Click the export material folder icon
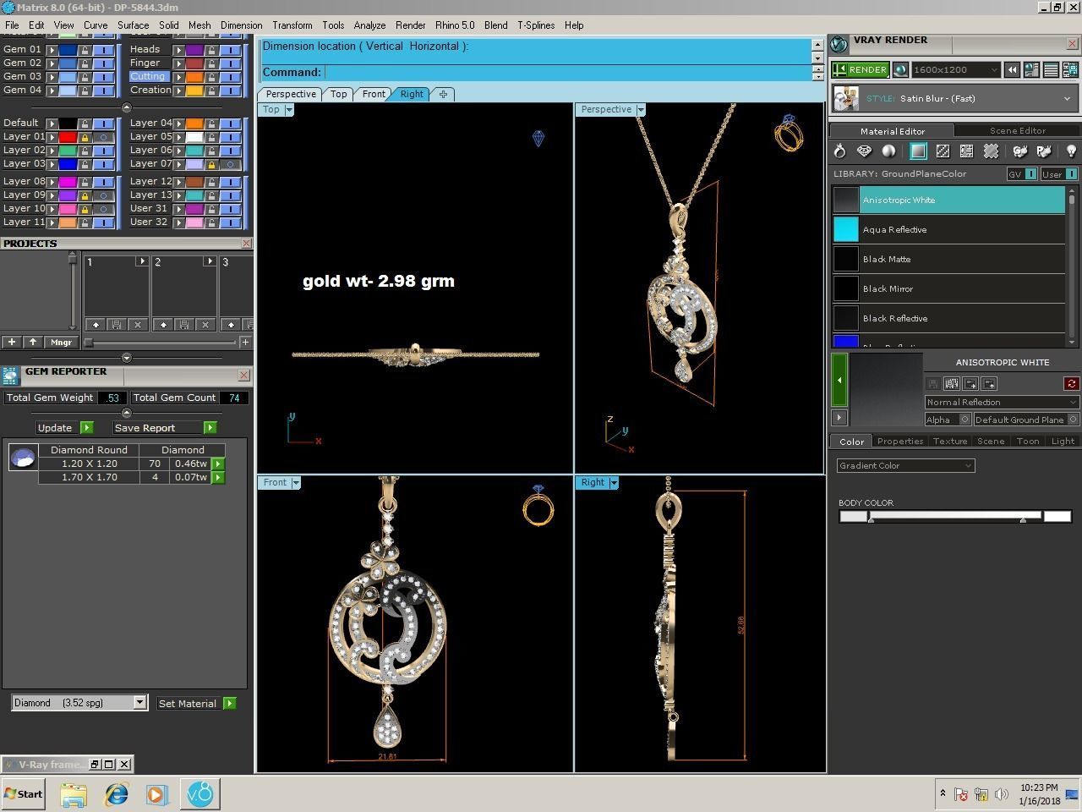Screen dimensions: 1082x812 [x=989, y=383]
